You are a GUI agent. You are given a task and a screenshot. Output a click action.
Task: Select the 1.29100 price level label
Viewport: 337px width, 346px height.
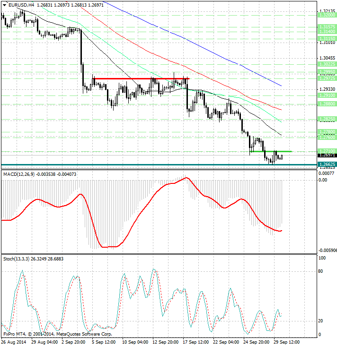327,95
